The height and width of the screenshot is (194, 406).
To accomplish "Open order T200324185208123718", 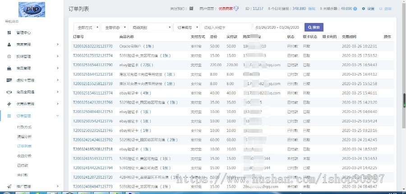I will tap(92, 149).
